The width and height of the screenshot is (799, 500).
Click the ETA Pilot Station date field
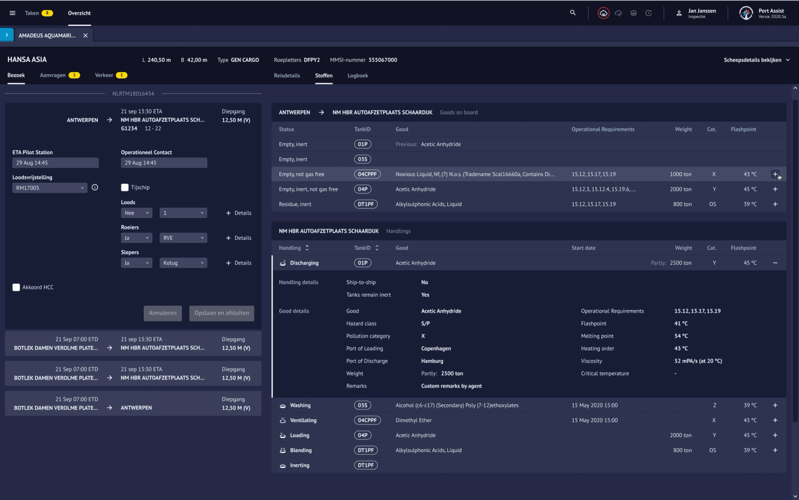55,163
